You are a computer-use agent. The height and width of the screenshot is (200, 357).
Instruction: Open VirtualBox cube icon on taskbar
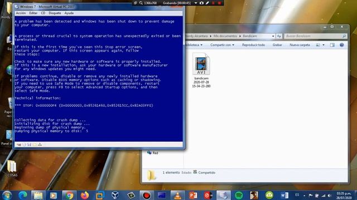[115, 195]
